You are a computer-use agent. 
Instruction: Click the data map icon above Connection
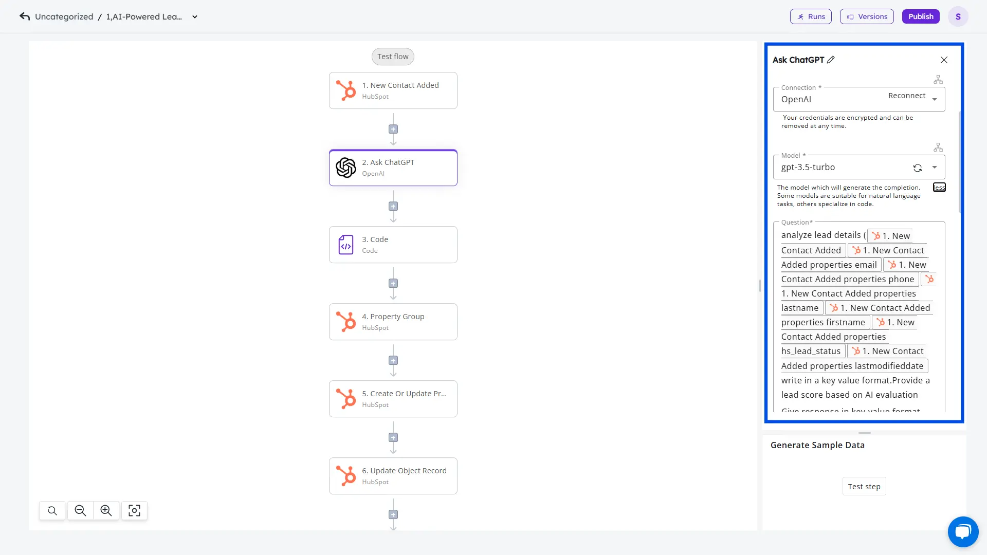point(938,79)
